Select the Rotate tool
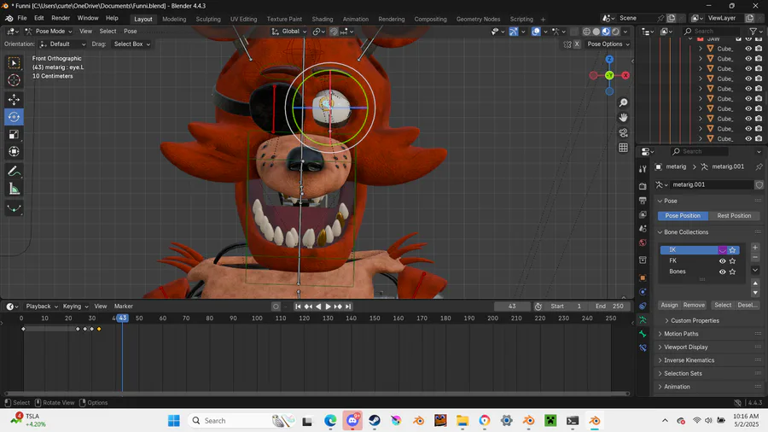 click(x=14, y=117)
